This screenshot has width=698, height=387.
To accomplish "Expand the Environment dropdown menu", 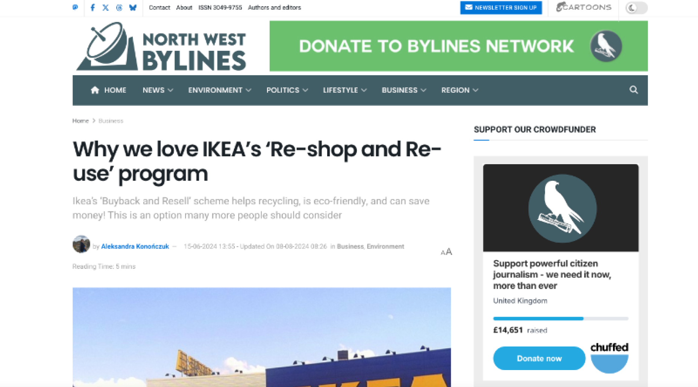I will (220, 90).
